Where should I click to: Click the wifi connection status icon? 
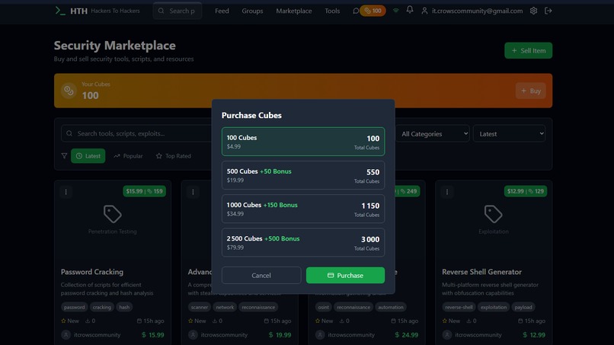(x=396, y=11)
